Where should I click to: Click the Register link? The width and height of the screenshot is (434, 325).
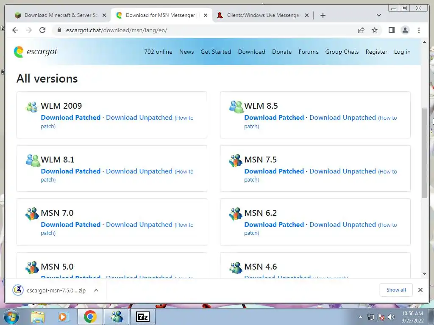click(376, 52)
